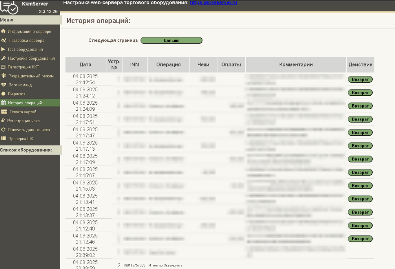Click the play icon for Тест оборудования

[x=3, y=49]
